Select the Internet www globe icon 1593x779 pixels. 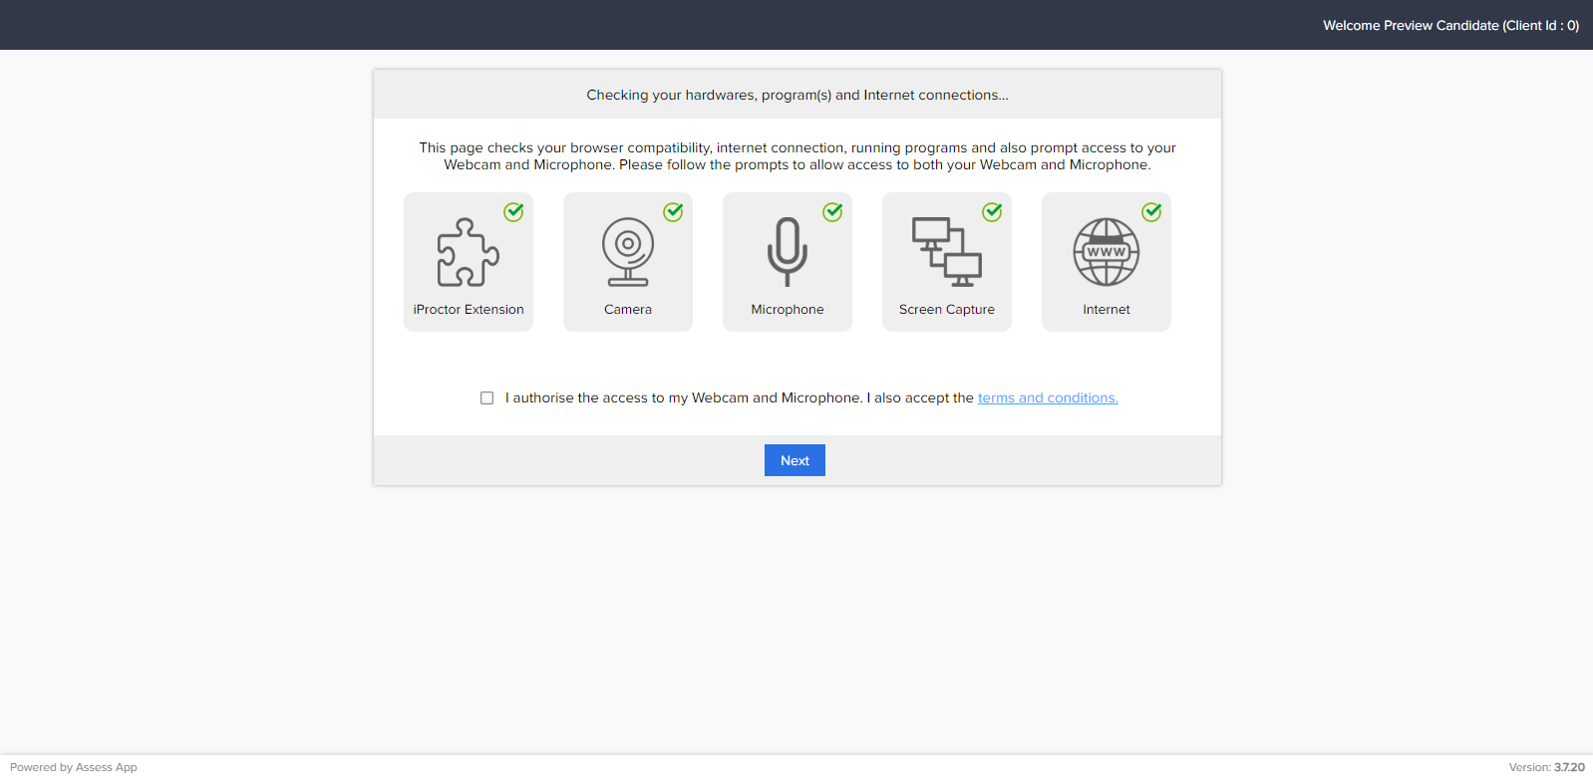[1106, 252]
